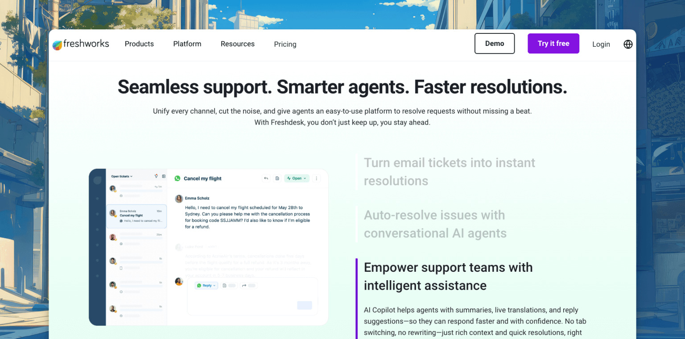The image size is (685, 339).
Task: Open the Products menu
Action: point(139,44)
